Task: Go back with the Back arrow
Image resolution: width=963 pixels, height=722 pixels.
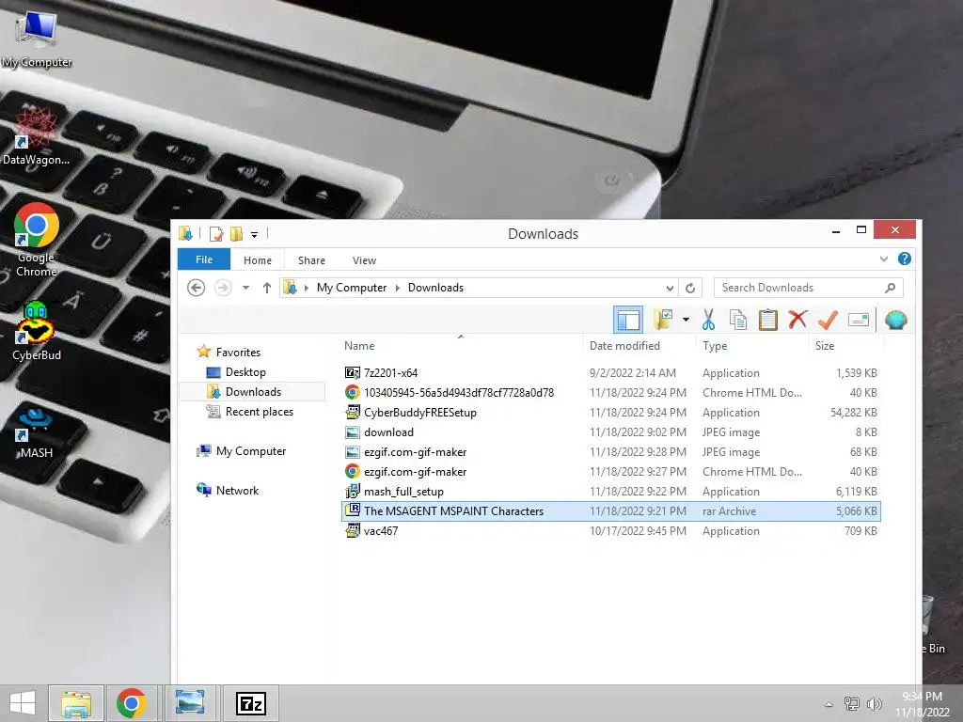Action: pyautogui.click(x=196, y=288)
